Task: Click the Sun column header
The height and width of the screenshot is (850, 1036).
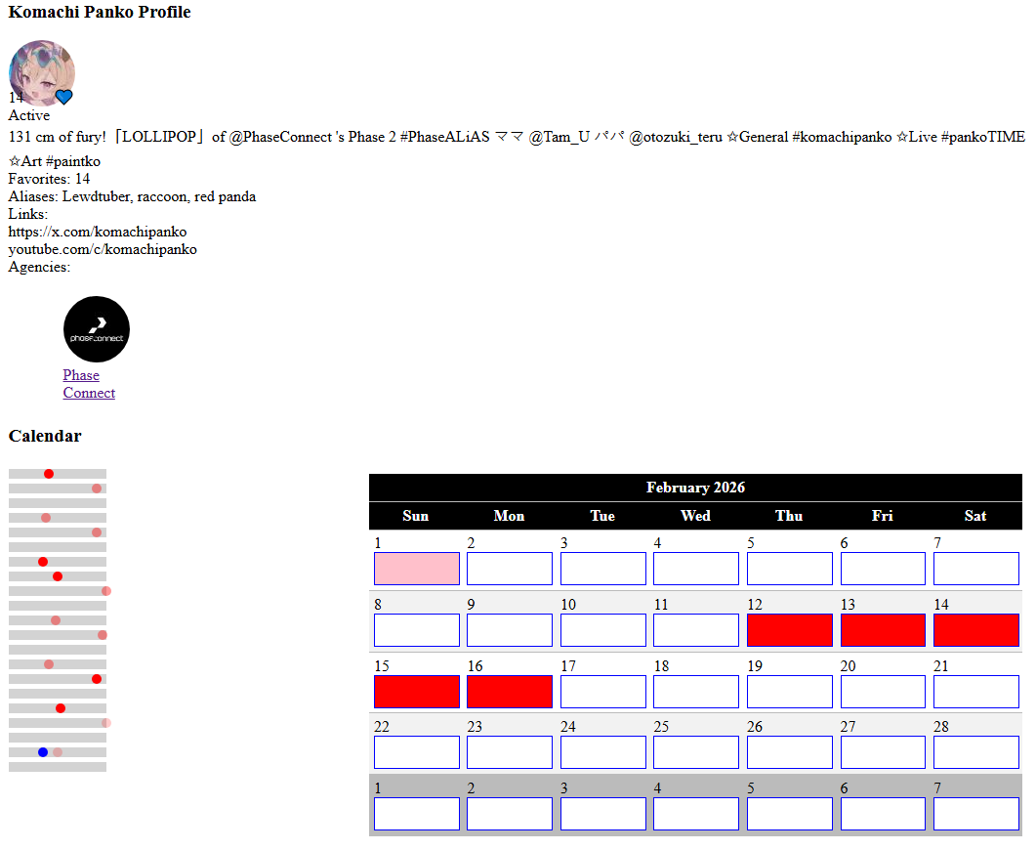Action: [416, 516]
